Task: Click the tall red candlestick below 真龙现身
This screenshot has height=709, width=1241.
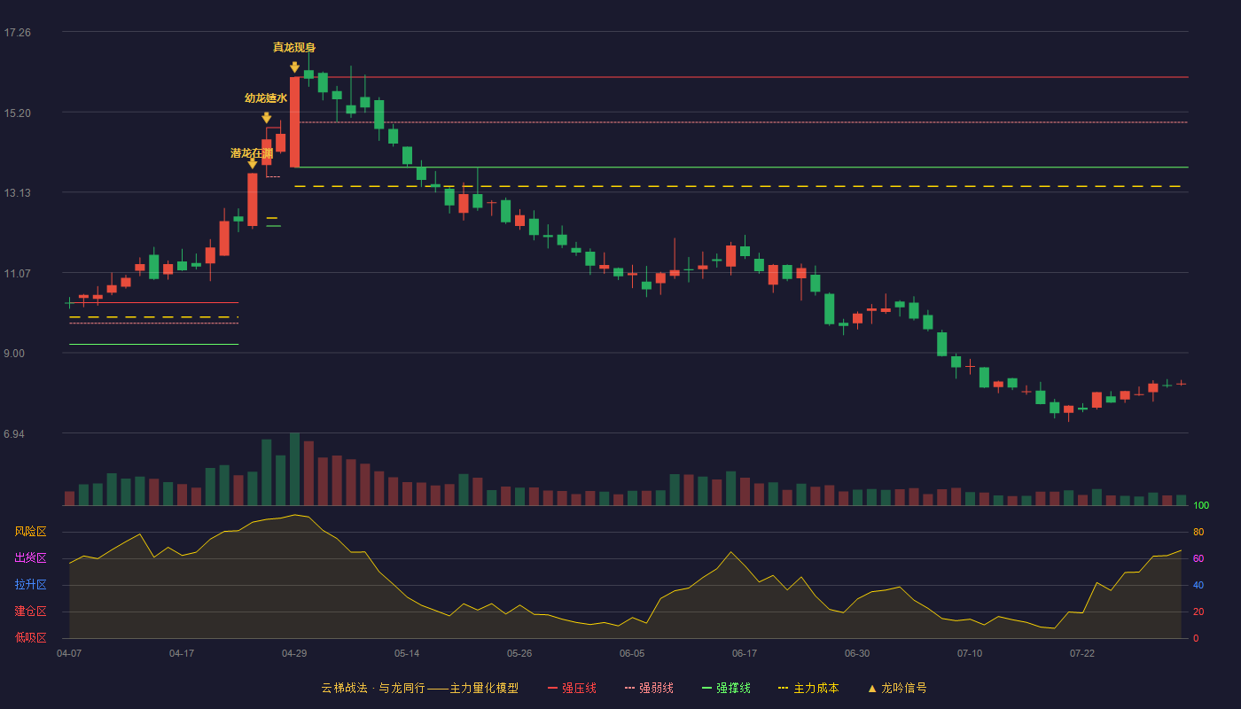Action: click(294, 122)
